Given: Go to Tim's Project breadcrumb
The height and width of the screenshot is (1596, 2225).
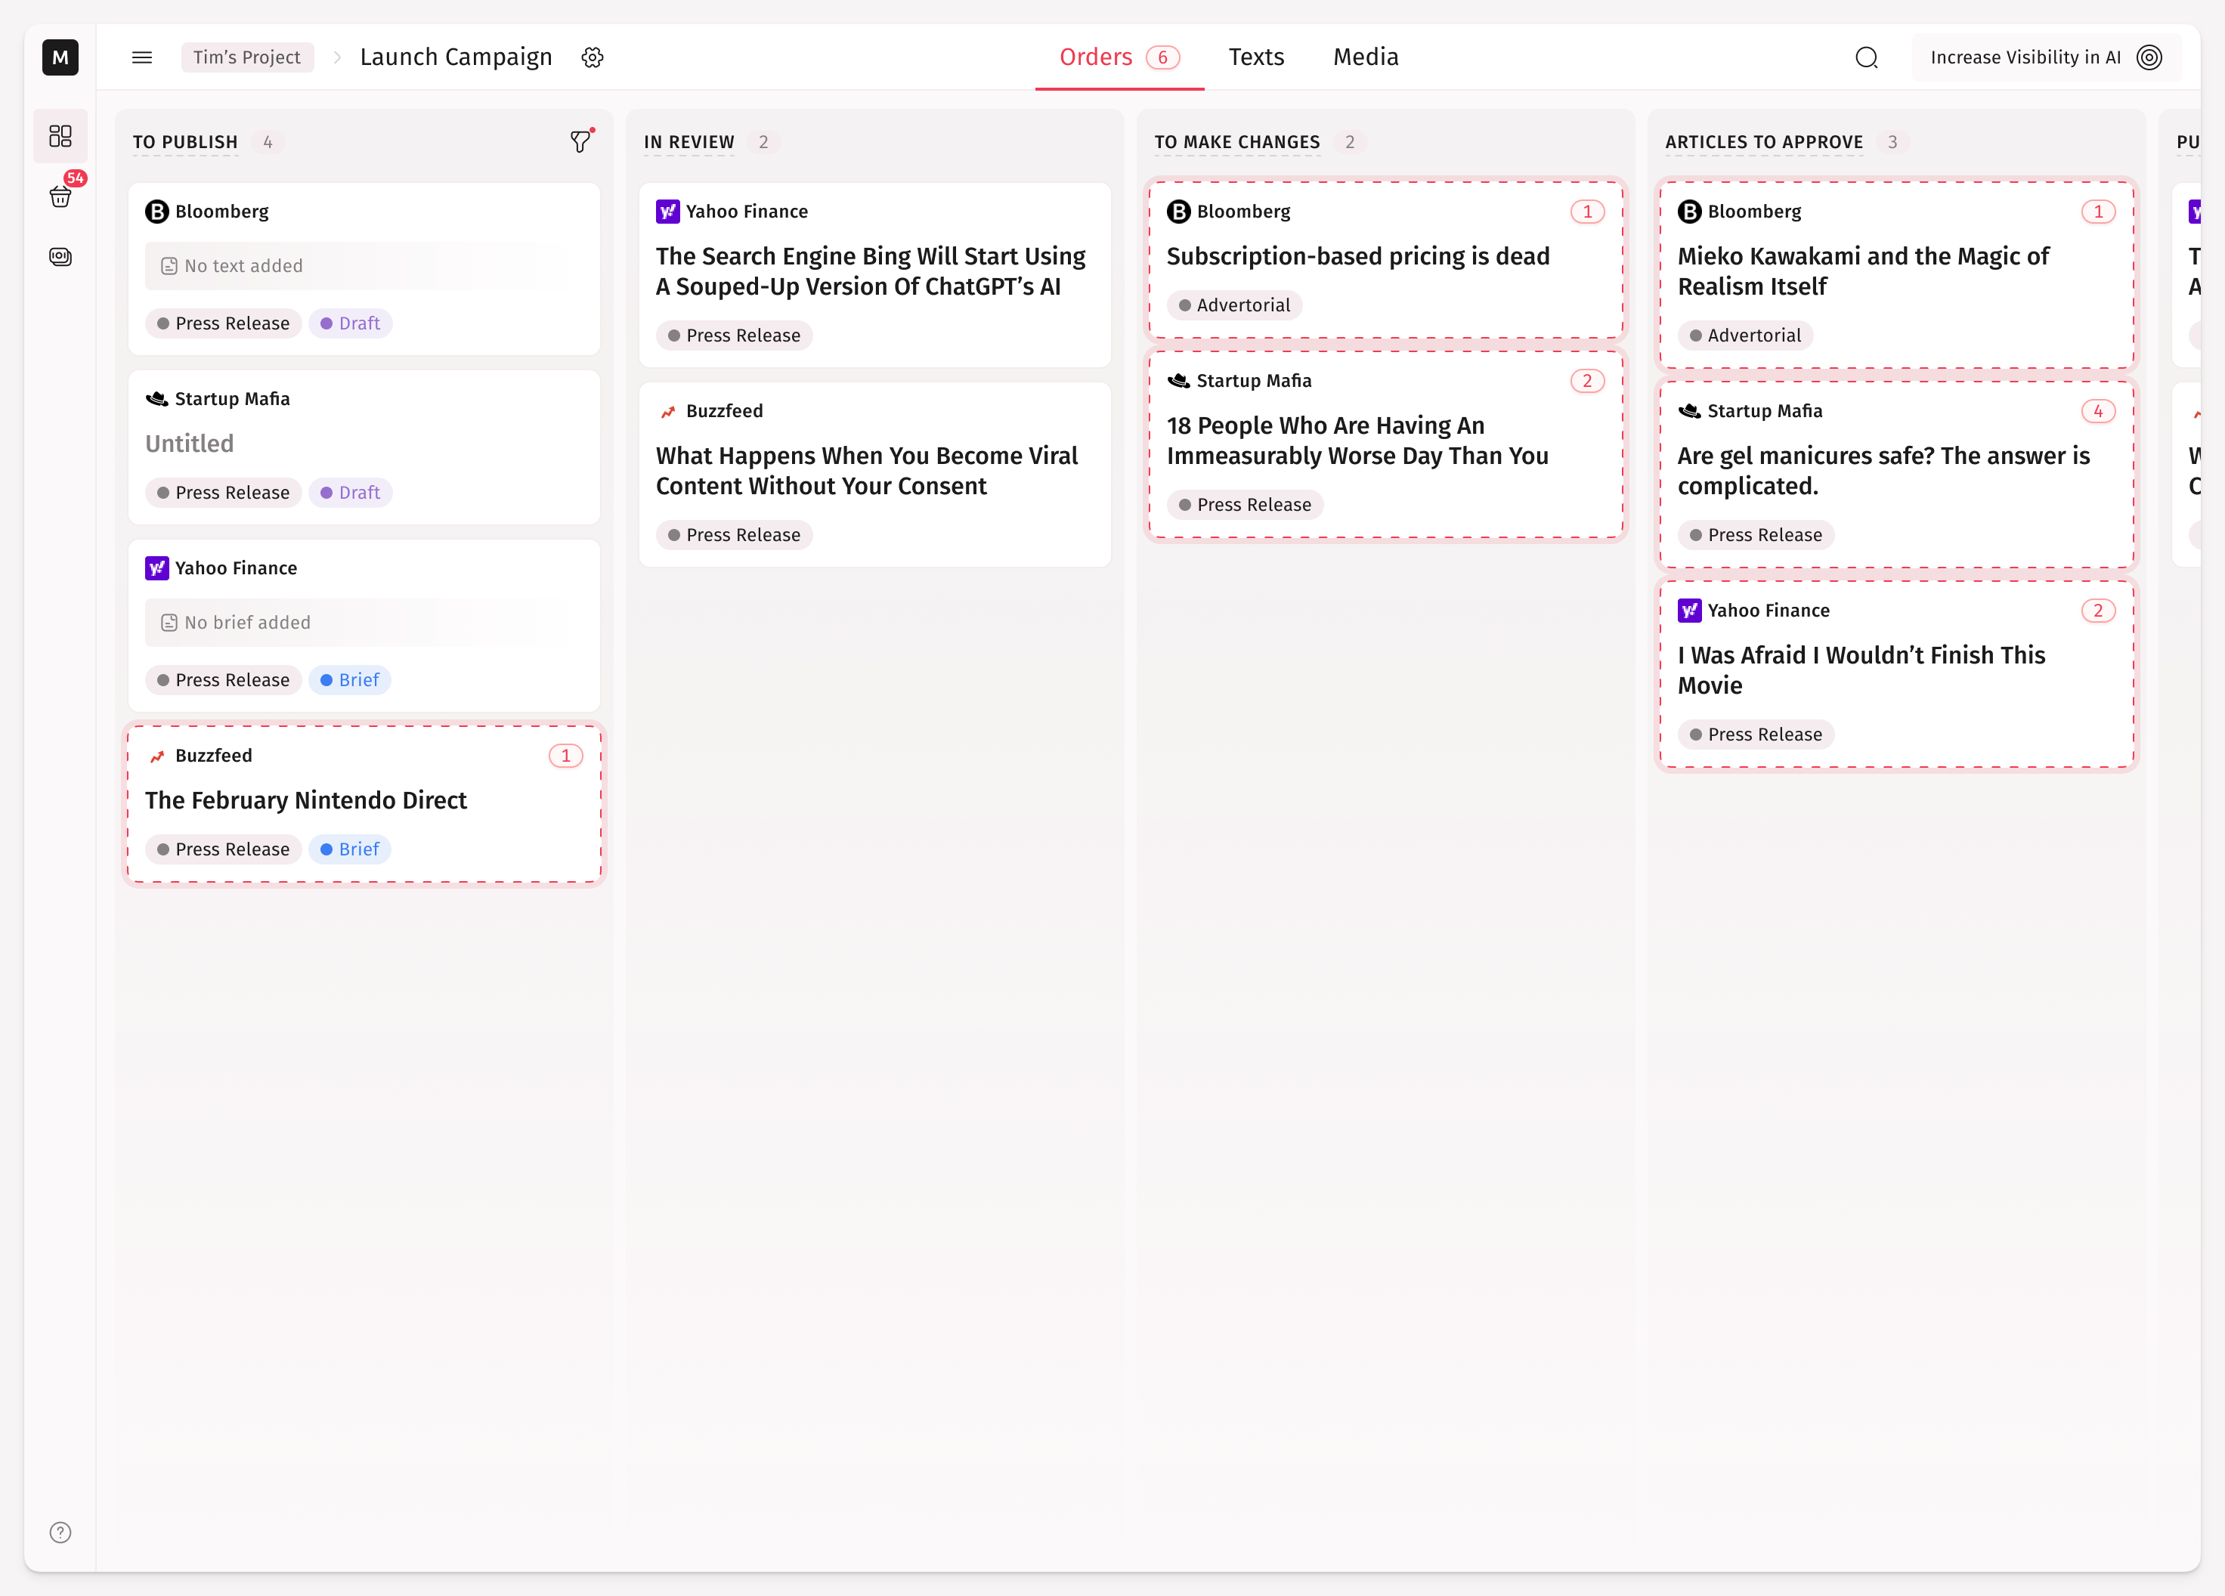Looking at the screenshot, I should click(x=246, y=57).
